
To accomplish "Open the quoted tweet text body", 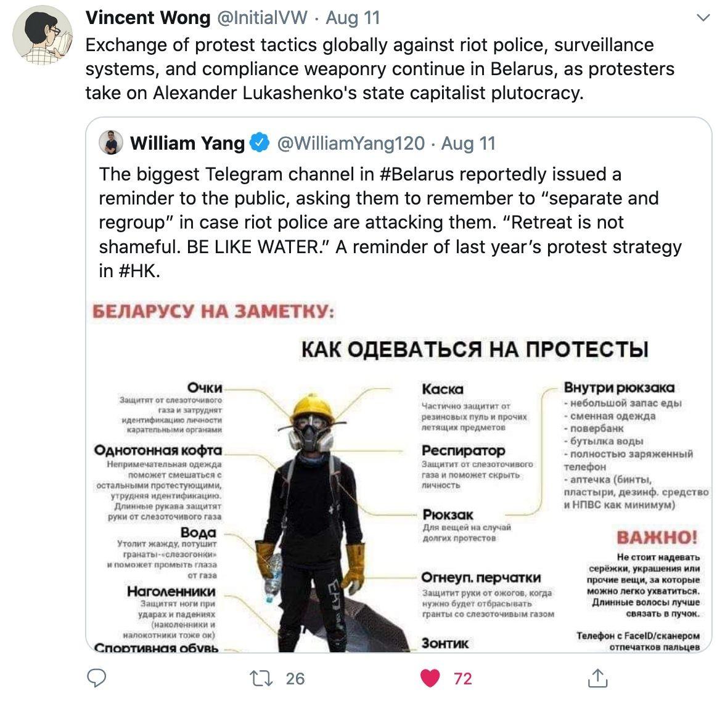I will click(x=390, y=222).
